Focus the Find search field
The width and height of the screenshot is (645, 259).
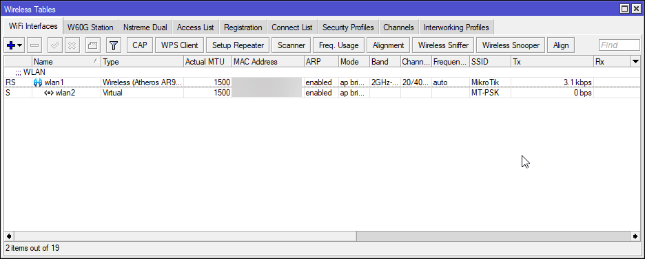click(620, 45)
